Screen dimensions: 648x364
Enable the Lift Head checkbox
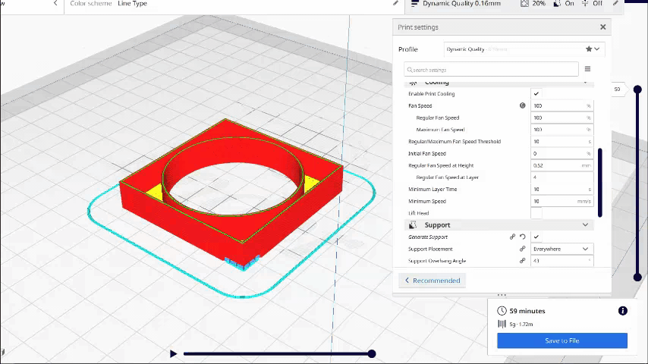tap(536, 213)
